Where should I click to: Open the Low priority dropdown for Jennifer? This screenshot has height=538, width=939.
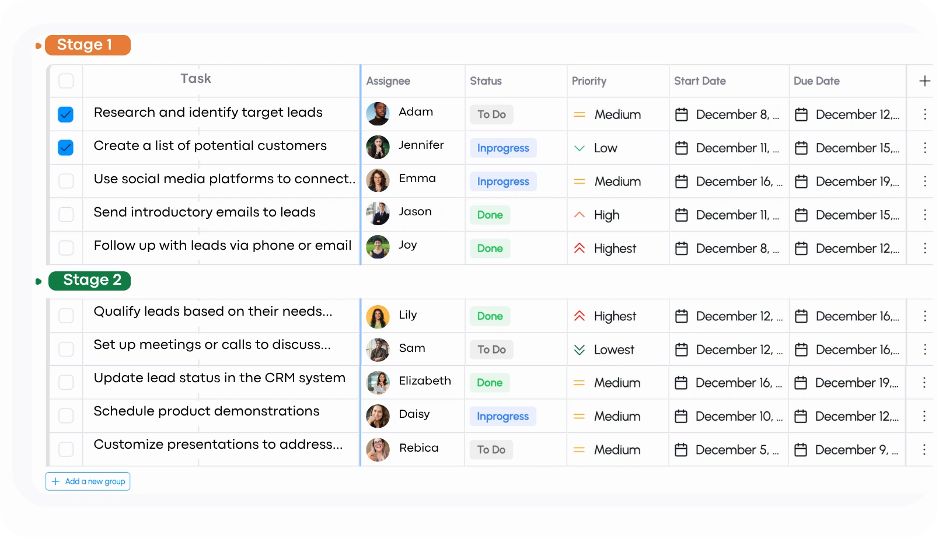(x=596, y=148)
